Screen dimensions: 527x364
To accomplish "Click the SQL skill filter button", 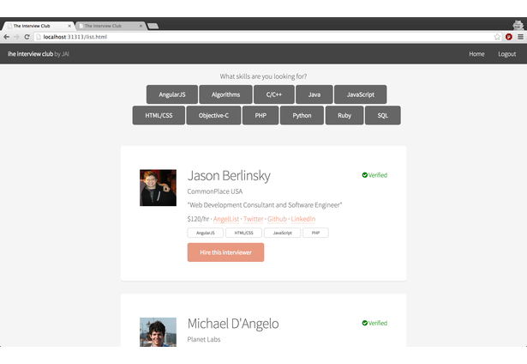I will 382,116.
